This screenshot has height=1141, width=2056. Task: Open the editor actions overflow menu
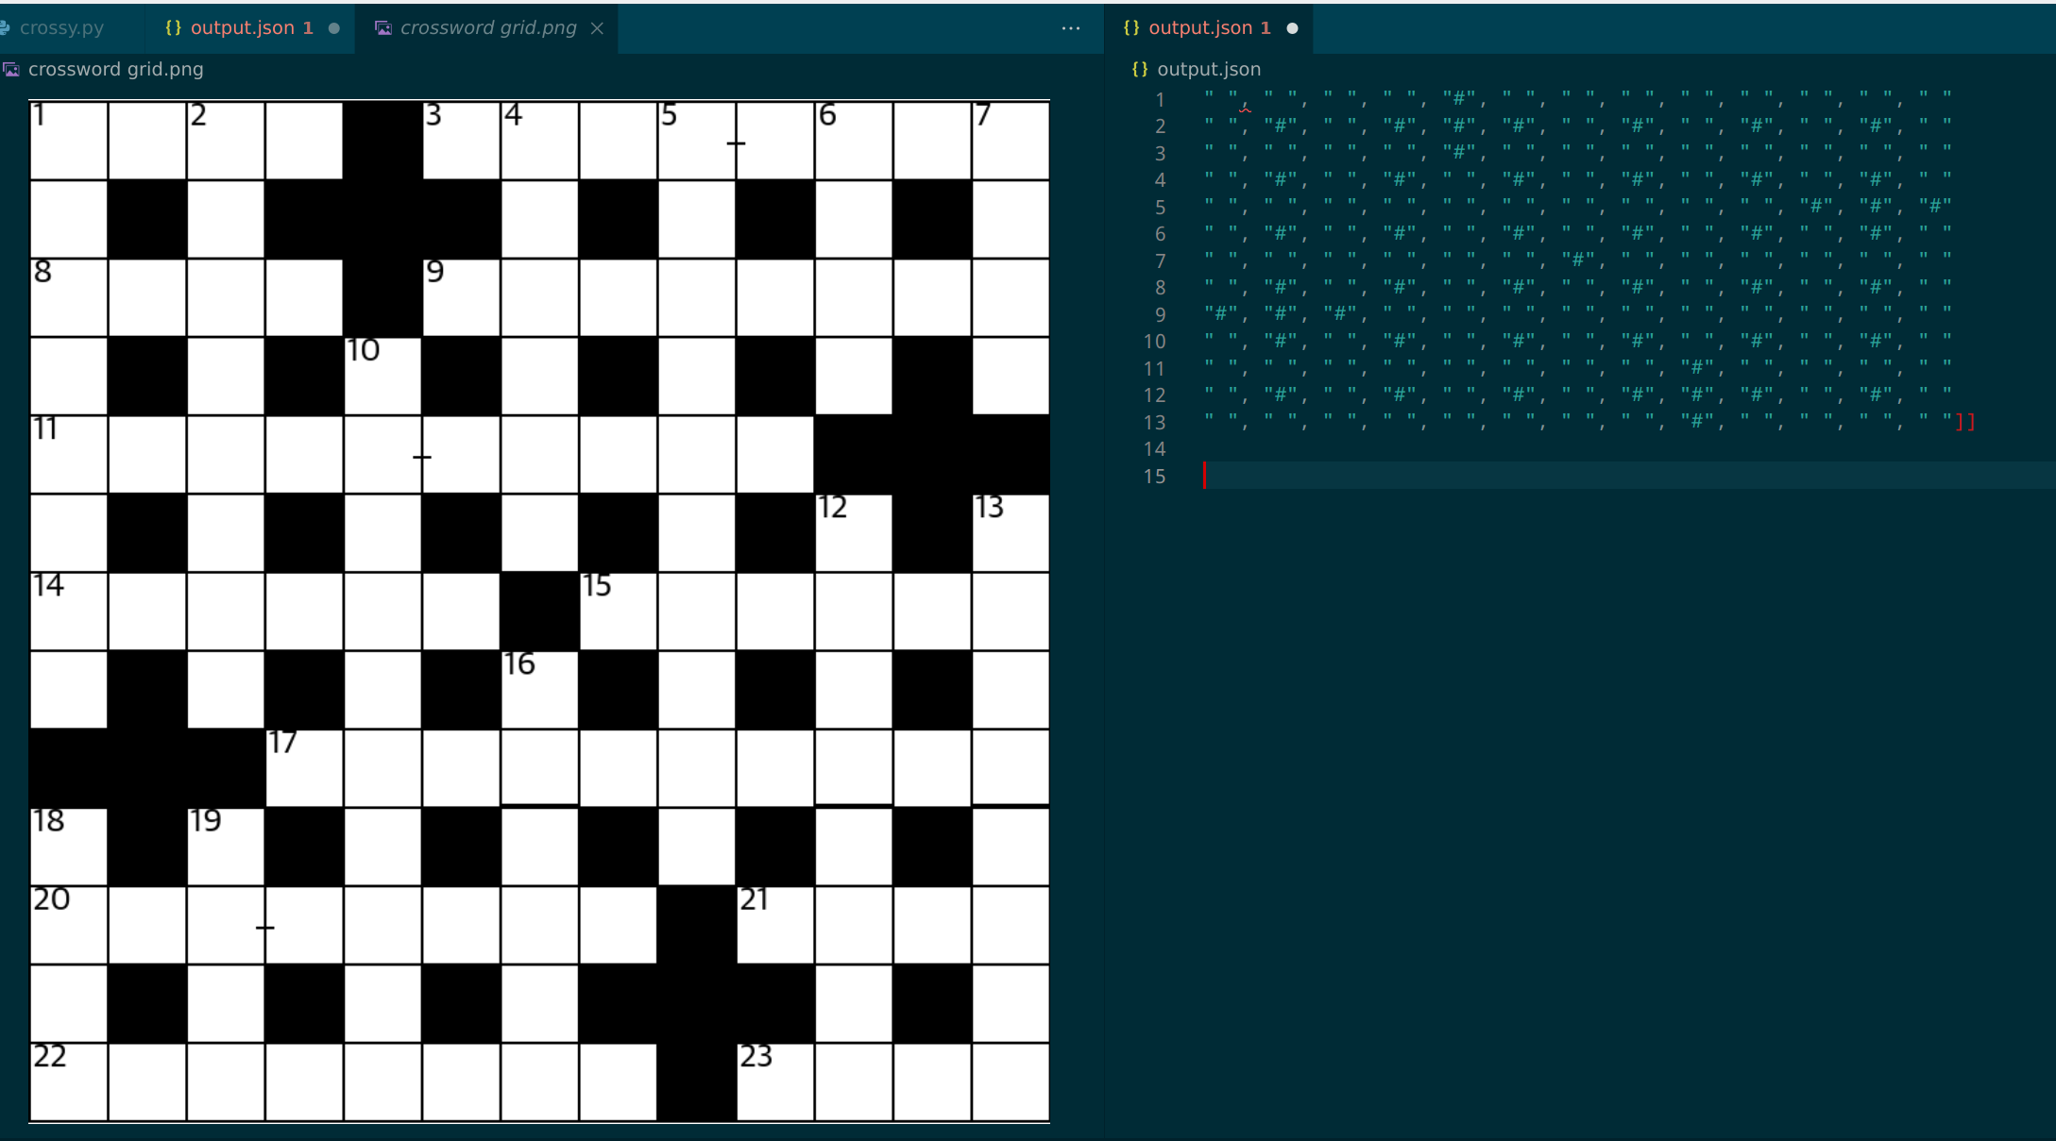tap(1070, 28)
